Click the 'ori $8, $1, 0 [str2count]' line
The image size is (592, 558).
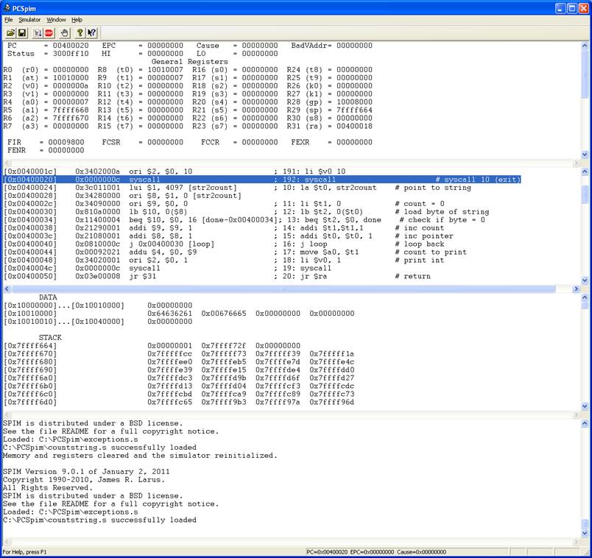coord(122,196)
